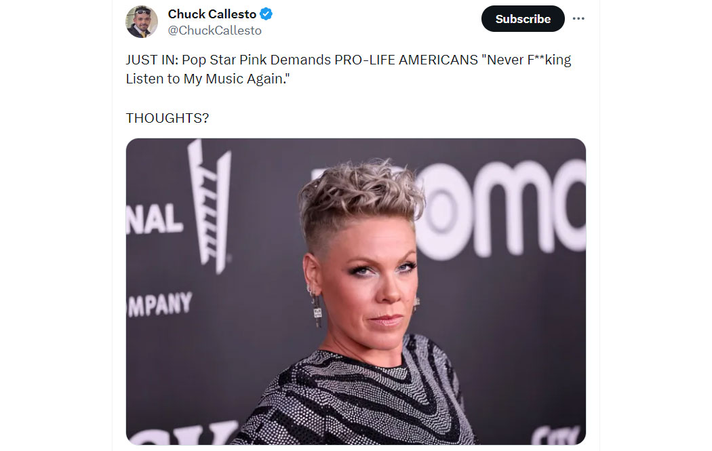712x451 pixels.
Task: Open the @ChuckCallesto handle link
Action: pyautogui.click(x=215, y=31)
